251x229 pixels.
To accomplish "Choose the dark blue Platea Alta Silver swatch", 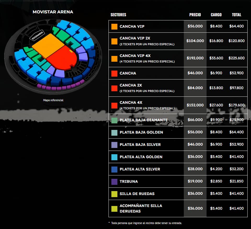I will coord(114,169).
